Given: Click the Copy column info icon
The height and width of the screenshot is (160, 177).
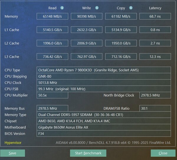Looking at the screenshot, I should point(131,8).
